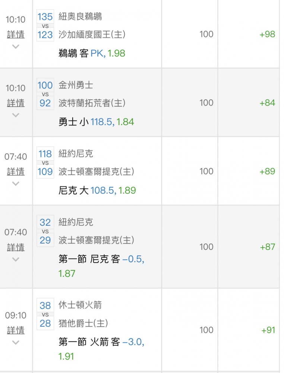Image resolution: width=284 pixels, height=373 pixels.
Task: Click the 38 vs 28 score box
Action: click(x=45, y=314)
